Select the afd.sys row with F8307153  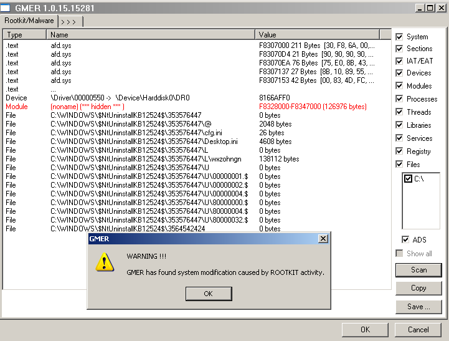(197, 80)
